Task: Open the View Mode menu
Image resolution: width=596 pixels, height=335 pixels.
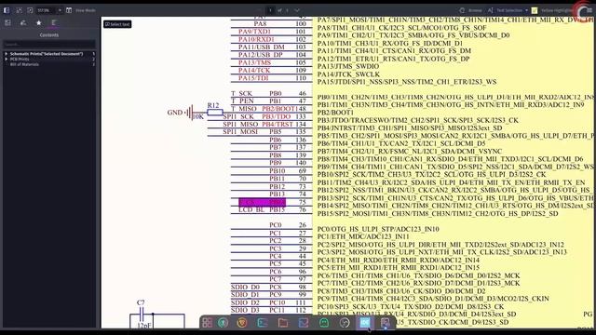Action: [81, 10]
